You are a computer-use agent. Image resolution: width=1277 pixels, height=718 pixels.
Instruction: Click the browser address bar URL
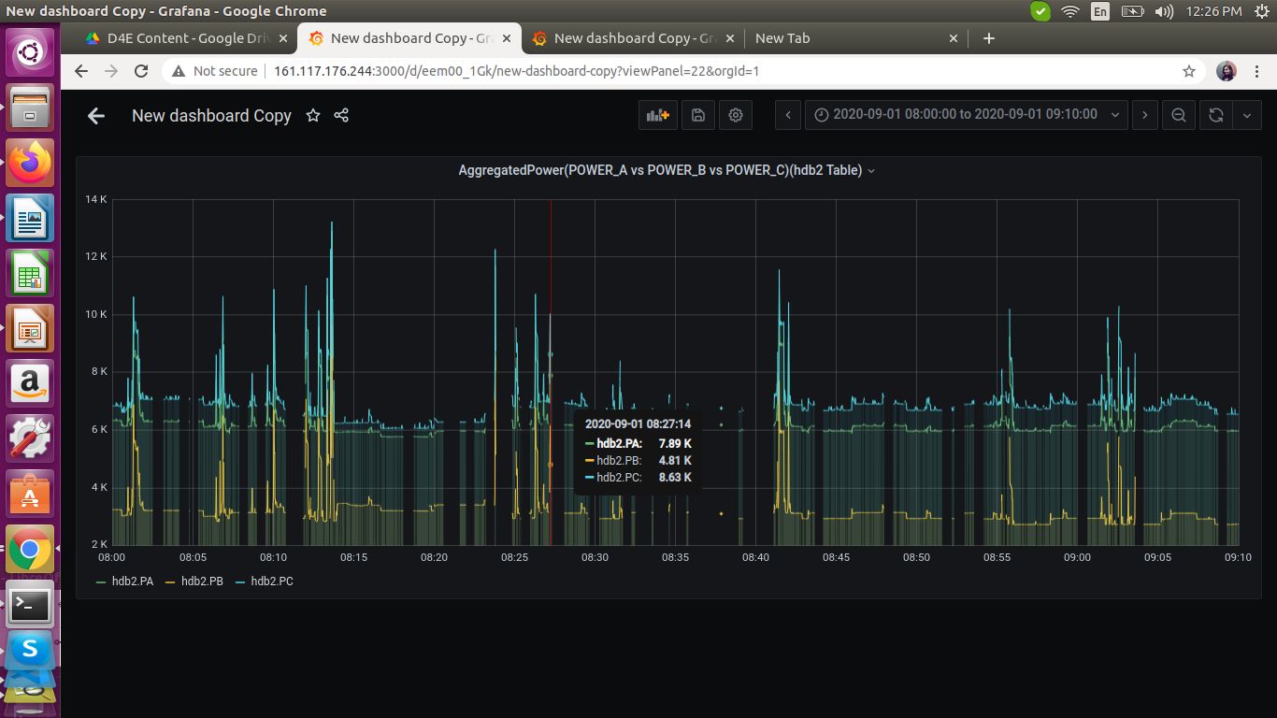516,71
